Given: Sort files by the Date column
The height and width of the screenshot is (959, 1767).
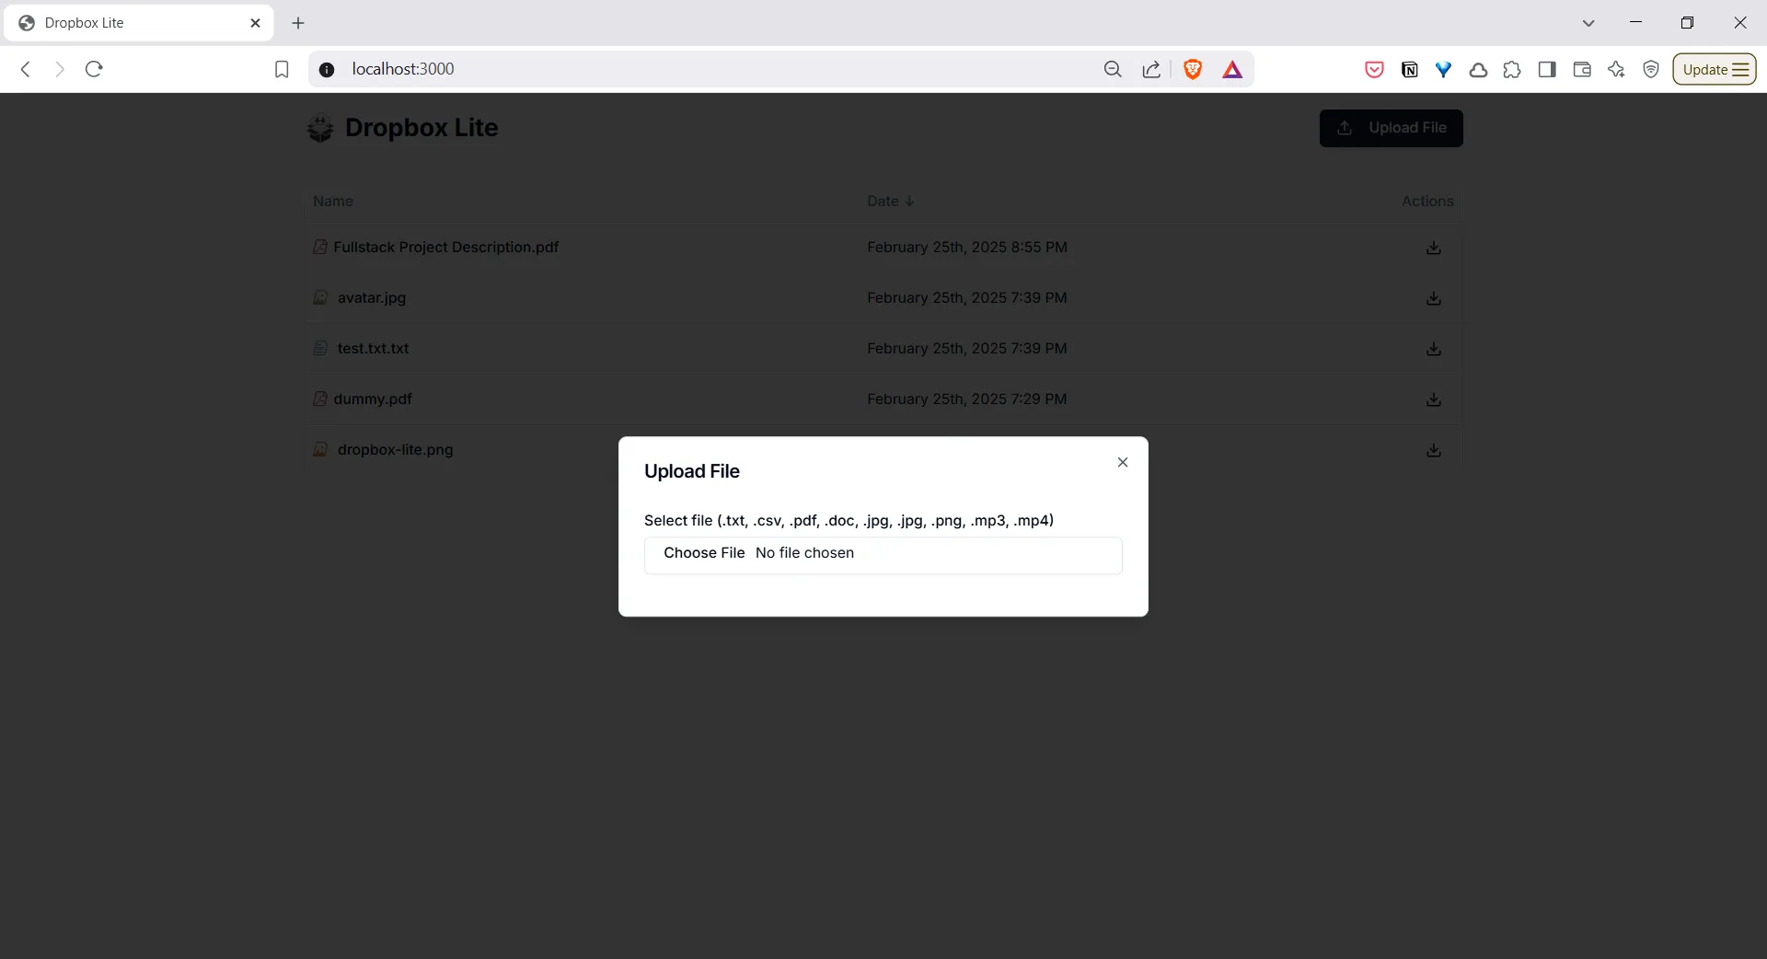Looking at the screenshot, I should click(x=890, y=201).
